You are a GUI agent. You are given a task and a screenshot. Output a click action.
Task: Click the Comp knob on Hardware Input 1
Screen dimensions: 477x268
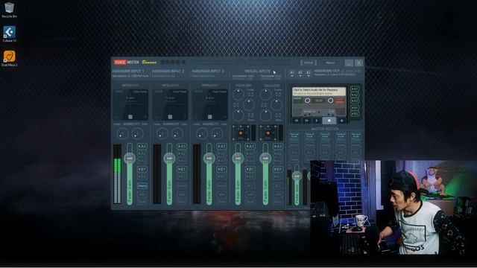pyautogui.click(x=122, y=133)
